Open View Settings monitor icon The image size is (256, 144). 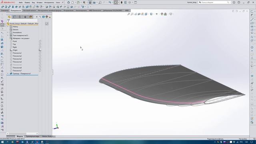pos(171,14)
